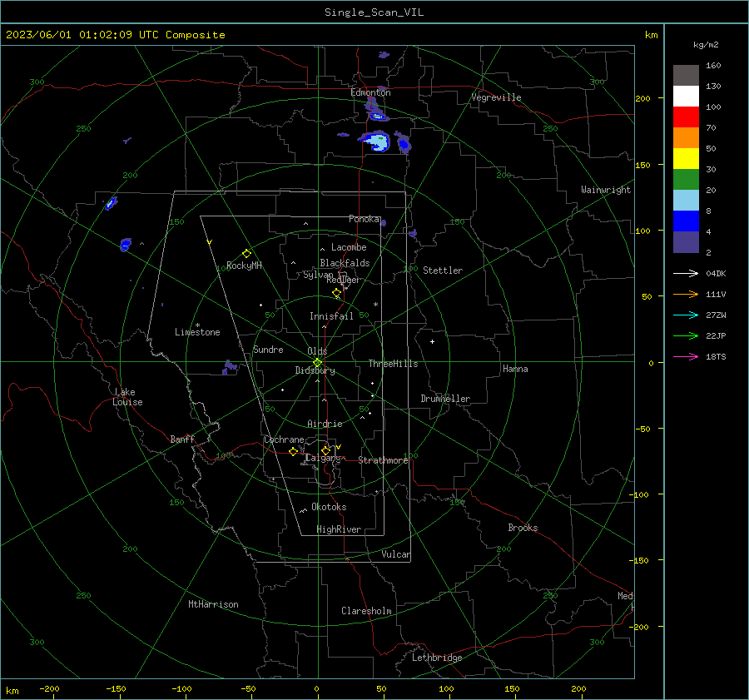This screenshot has width=749, height=700.
Task: Click the Brooks city label
Action: click(x=523, y=528)
